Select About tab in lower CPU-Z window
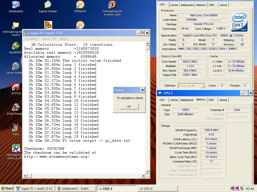Screen dimensions: 257x192 pyautogui.click(x=223, y=100)
